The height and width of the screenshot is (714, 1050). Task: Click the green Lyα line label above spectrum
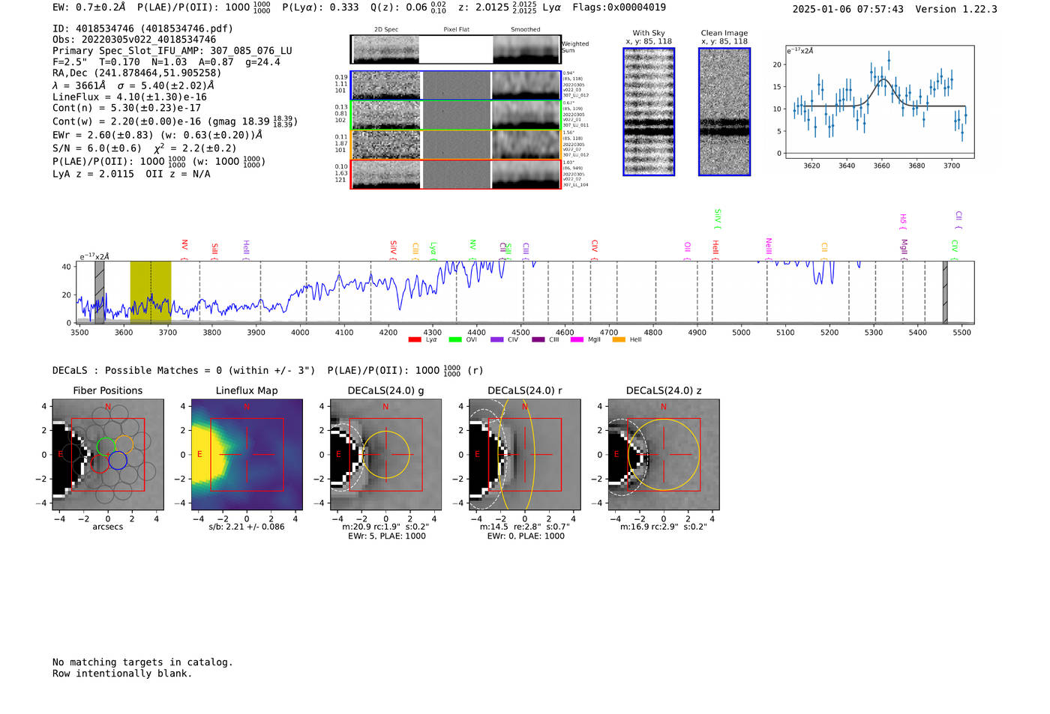point(433,250)
